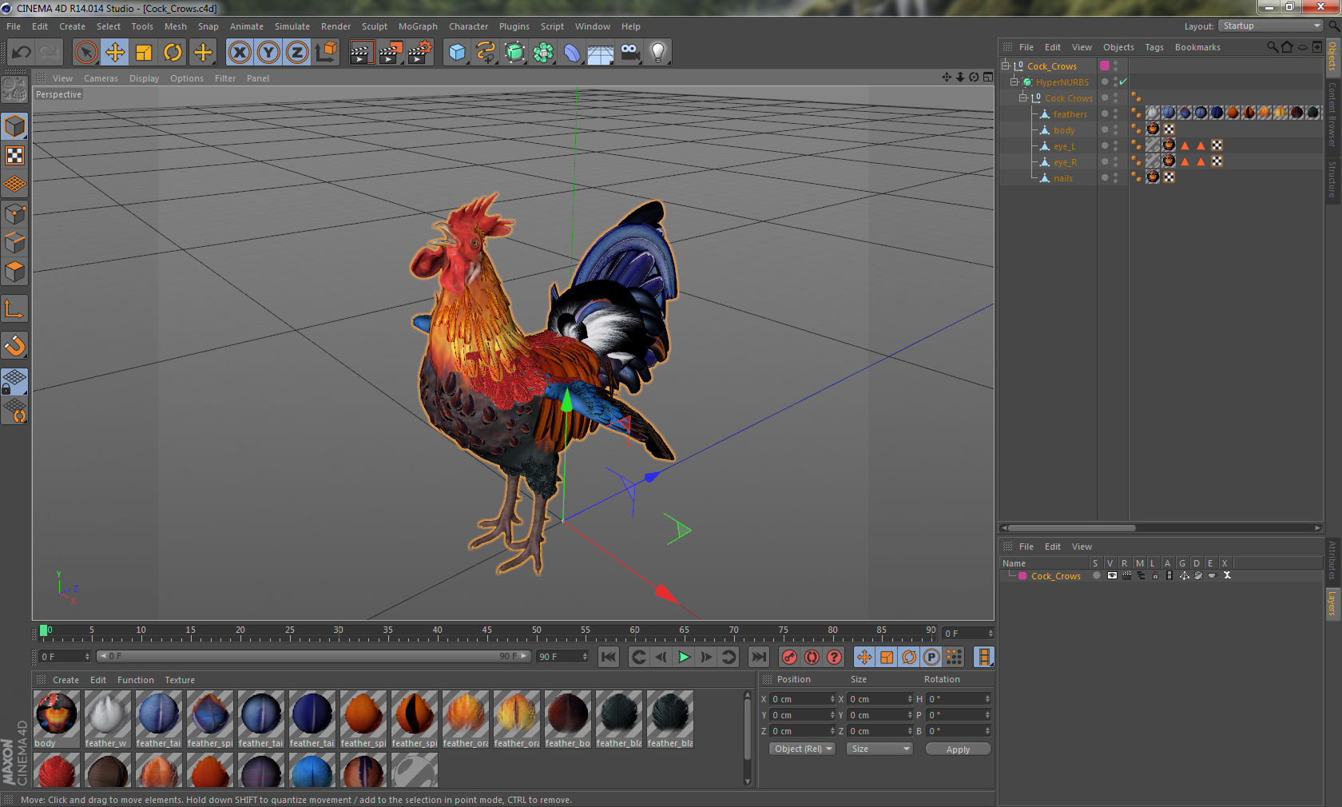
Task: Toggle X axis lock
Action: pyautogui.click(x=240, y=53)
